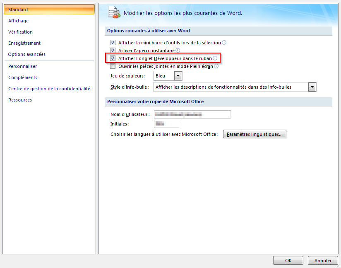341x268 pixels.
Task: Click the Initiales text field
Action: pos(166,124)
